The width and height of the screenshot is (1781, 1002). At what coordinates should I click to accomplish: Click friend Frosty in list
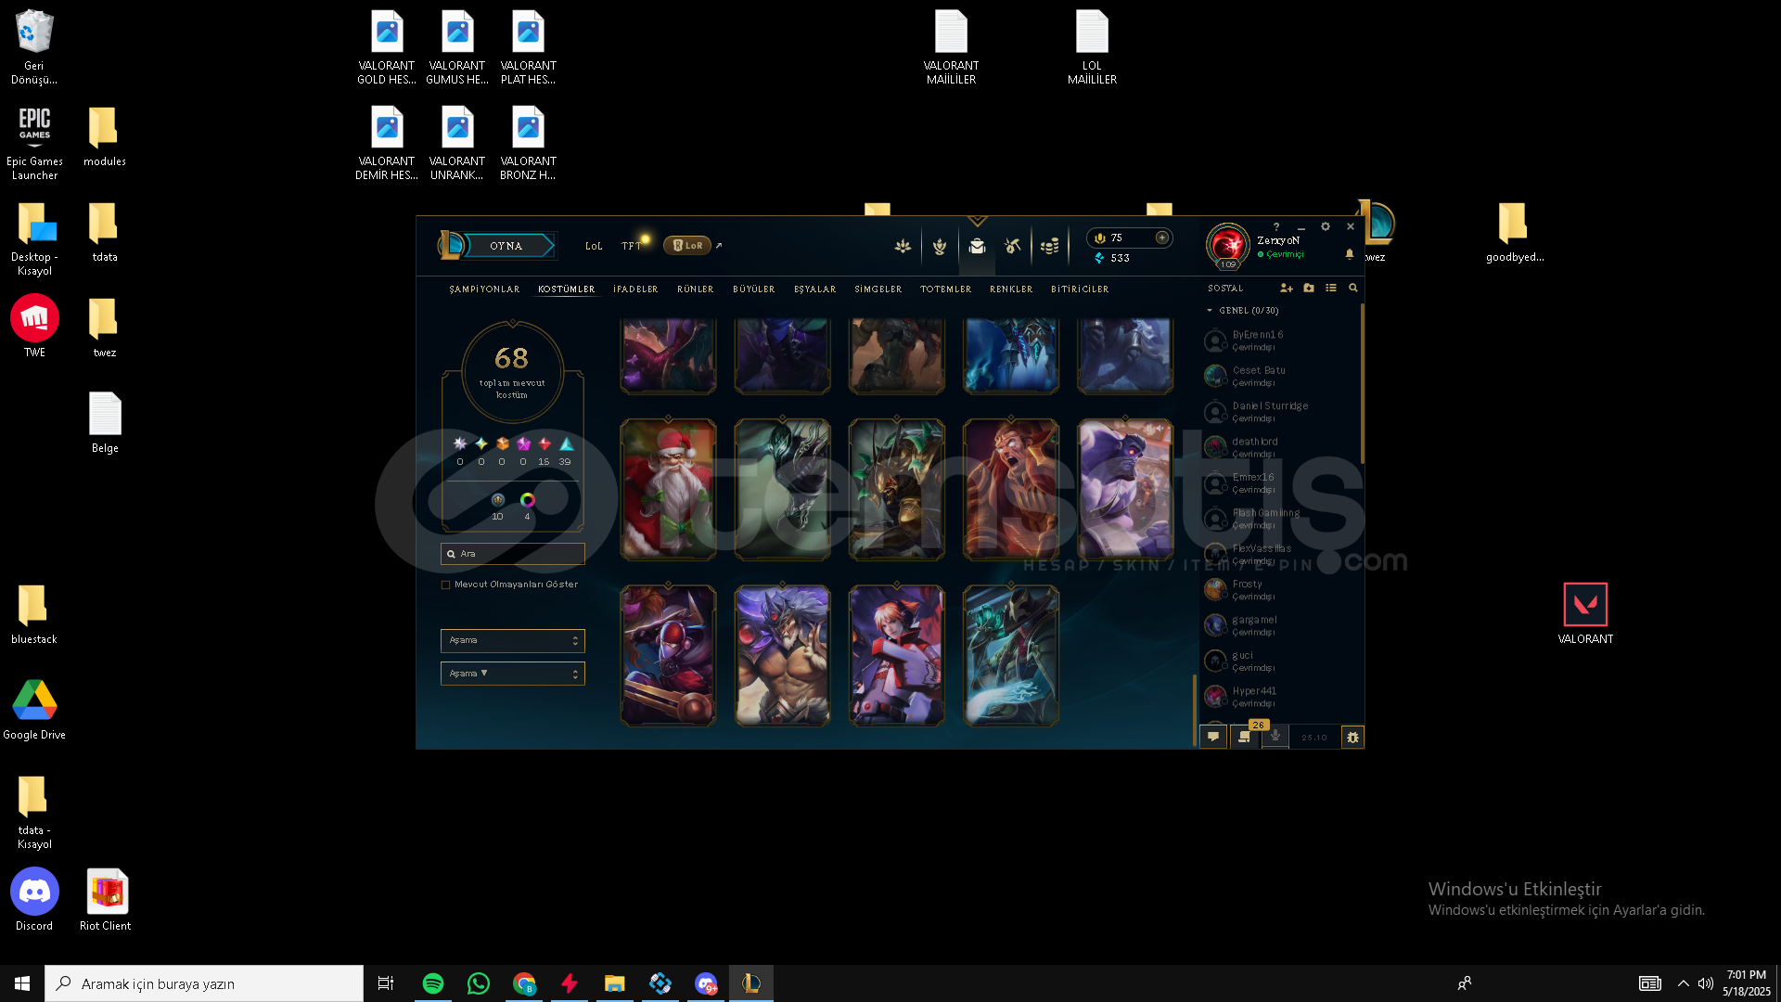[1278, 590]
